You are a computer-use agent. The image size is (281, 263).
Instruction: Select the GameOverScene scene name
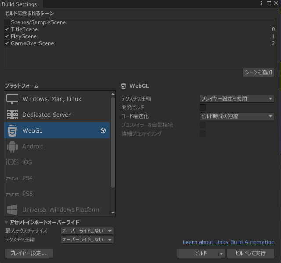[32, 43]
